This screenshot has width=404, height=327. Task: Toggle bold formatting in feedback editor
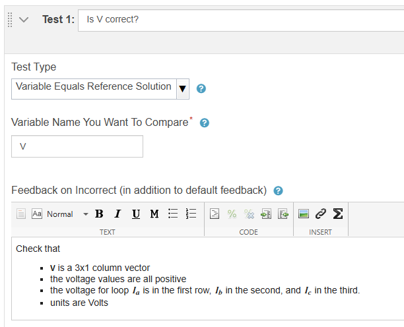pyautogui.click(x=99, y=214)
